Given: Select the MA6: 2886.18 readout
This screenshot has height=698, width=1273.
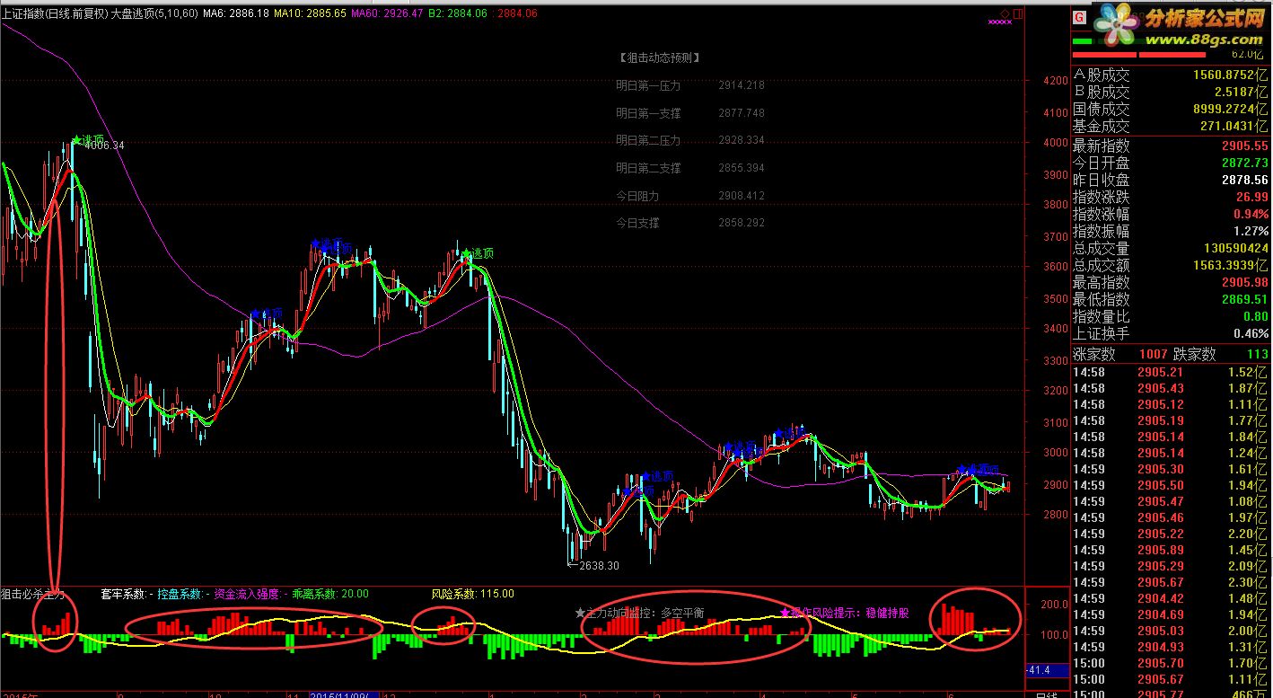Looking at the screenshot, I should (236, 13).
